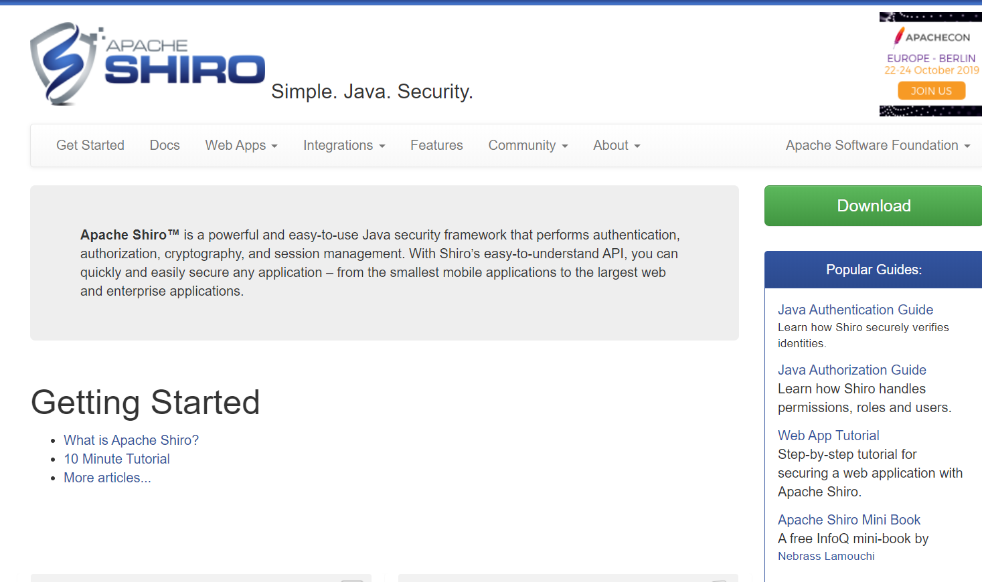Open the Features nav item
The height and width of the screenshot is (582, 982).
point(436,145)
